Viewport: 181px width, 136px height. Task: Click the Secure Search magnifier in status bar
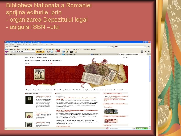click(x=134, y=128)
